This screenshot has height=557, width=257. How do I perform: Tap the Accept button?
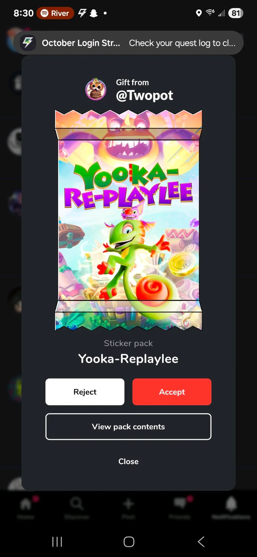coord(172,392)
